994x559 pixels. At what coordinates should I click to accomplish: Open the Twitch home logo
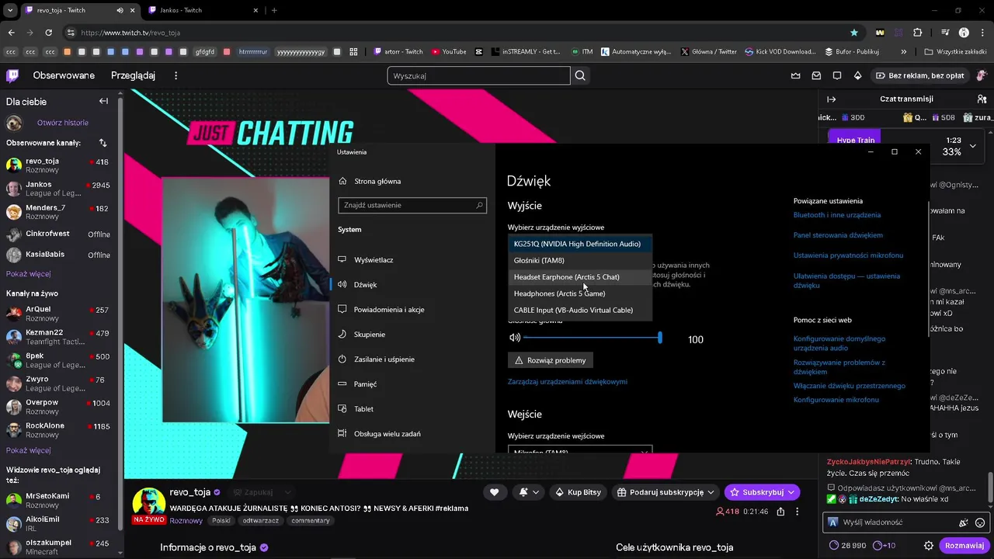[12, 75]
